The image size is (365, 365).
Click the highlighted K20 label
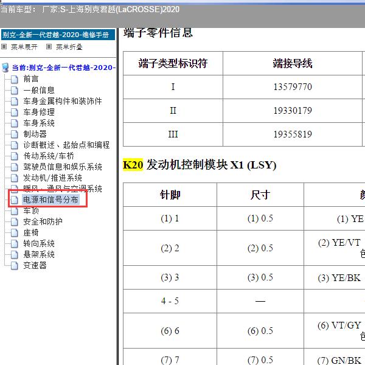pyautogui.click(x=133, y=165)
